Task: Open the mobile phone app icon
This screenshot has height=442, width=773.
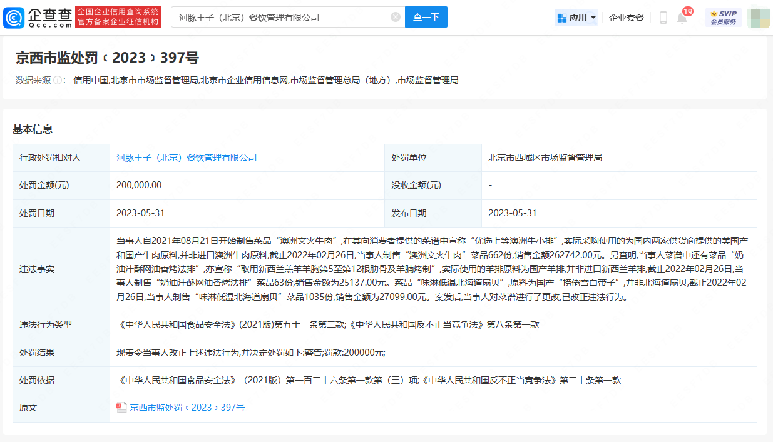Action: coord(663,18)
